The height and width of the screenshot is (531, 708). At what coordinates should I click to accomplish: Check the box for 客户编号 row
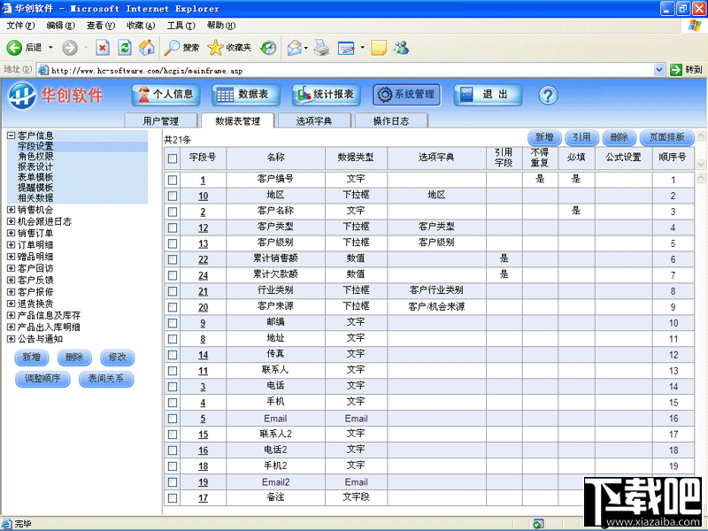(x=173, y=181)
